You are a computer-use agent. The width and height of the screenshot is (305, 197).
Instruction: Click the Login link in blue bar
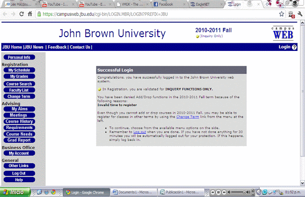285,47
